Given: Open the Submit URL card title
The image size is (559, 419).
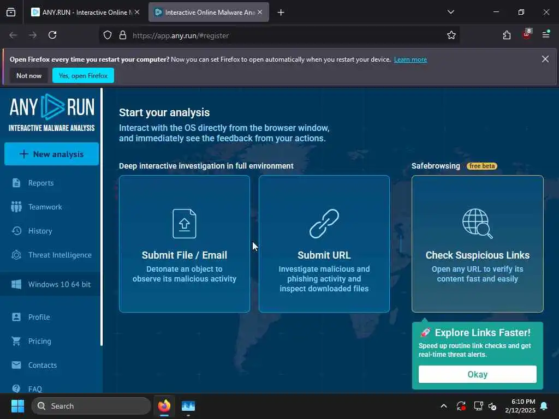Looking at the screenshot, I should tap(324, 255).
